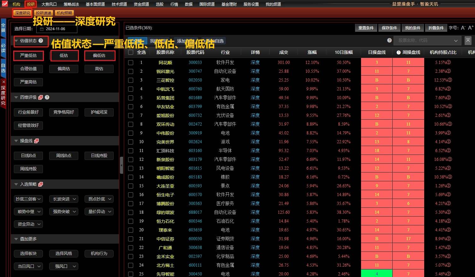Open help icon beside 估值状态
Image resolution: width=475 pixels, height=277 pixels.
(x=41, y=41)
